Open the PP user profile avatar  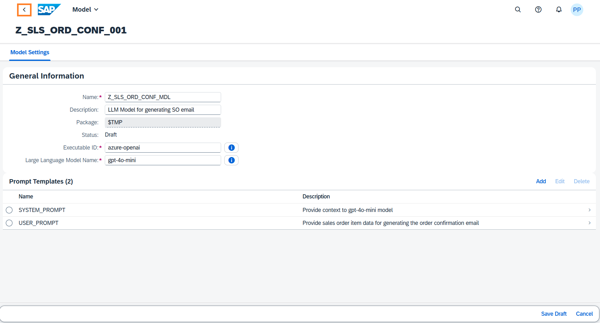point(577,10)
